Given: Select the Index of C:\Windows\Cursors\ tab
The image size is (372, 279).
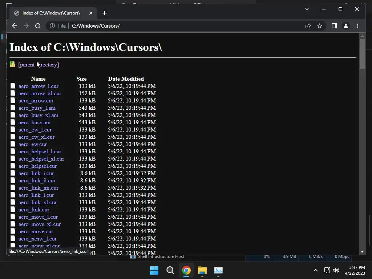Looking at the screenshot, I should [53, 13].
